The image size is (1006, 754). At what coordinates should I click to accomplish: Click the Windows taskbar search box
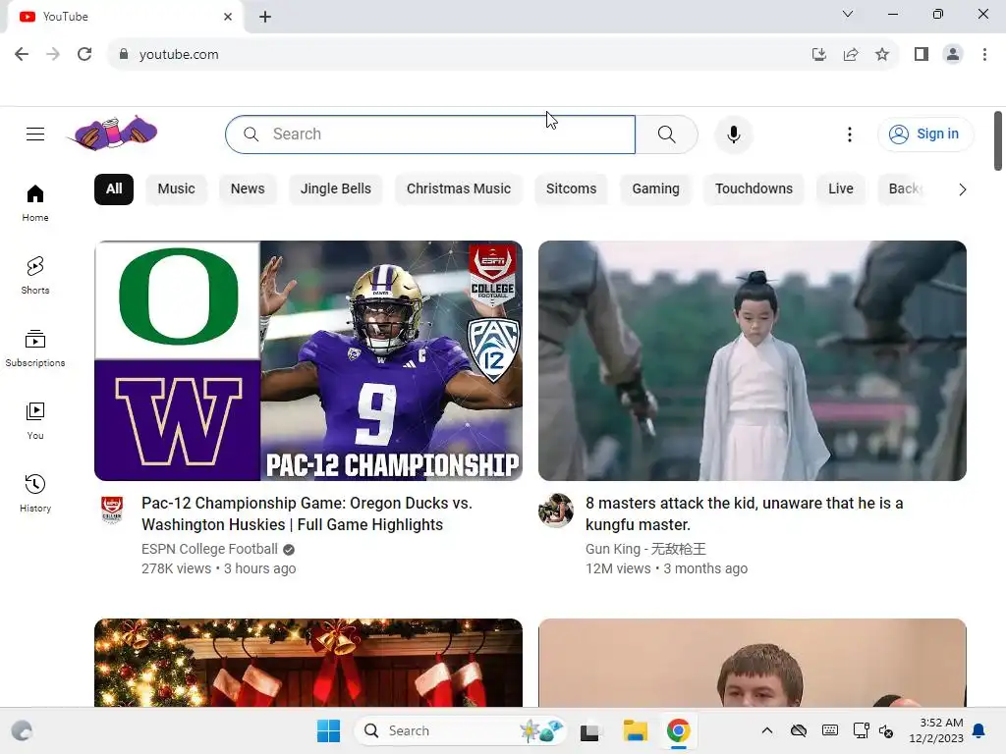(460, 730)
